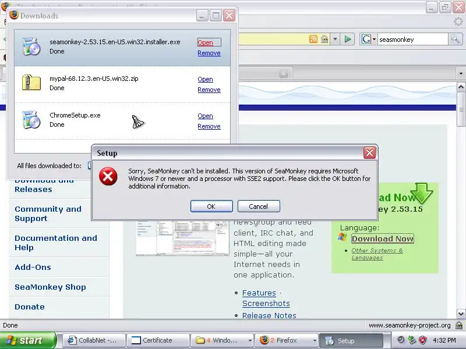Screen dimensions: 466x349
Task: Click the network tray icon
Action: click(412, 340)
